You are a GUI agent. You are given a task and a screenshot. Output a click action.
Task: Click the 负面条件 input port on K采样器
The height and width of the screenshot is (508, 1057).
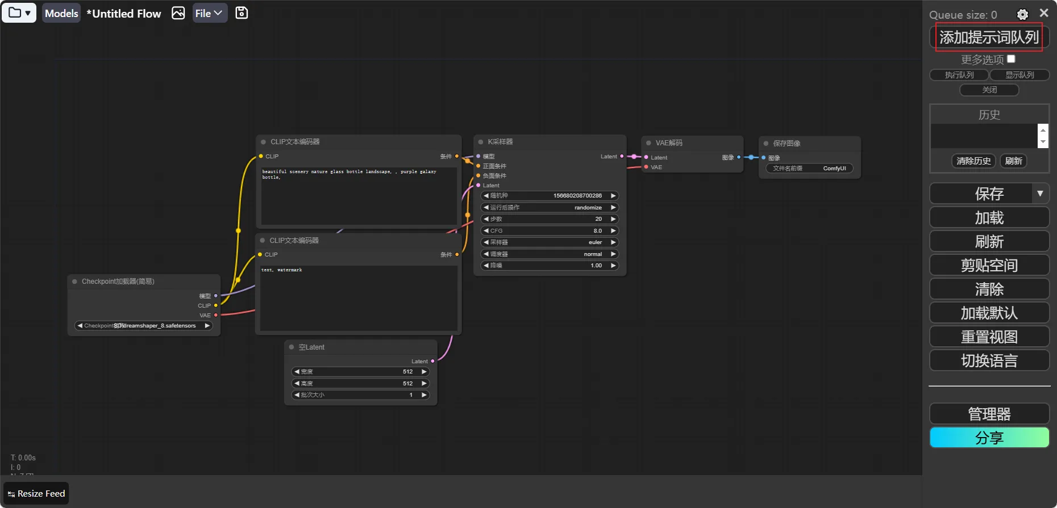(478, 175)
